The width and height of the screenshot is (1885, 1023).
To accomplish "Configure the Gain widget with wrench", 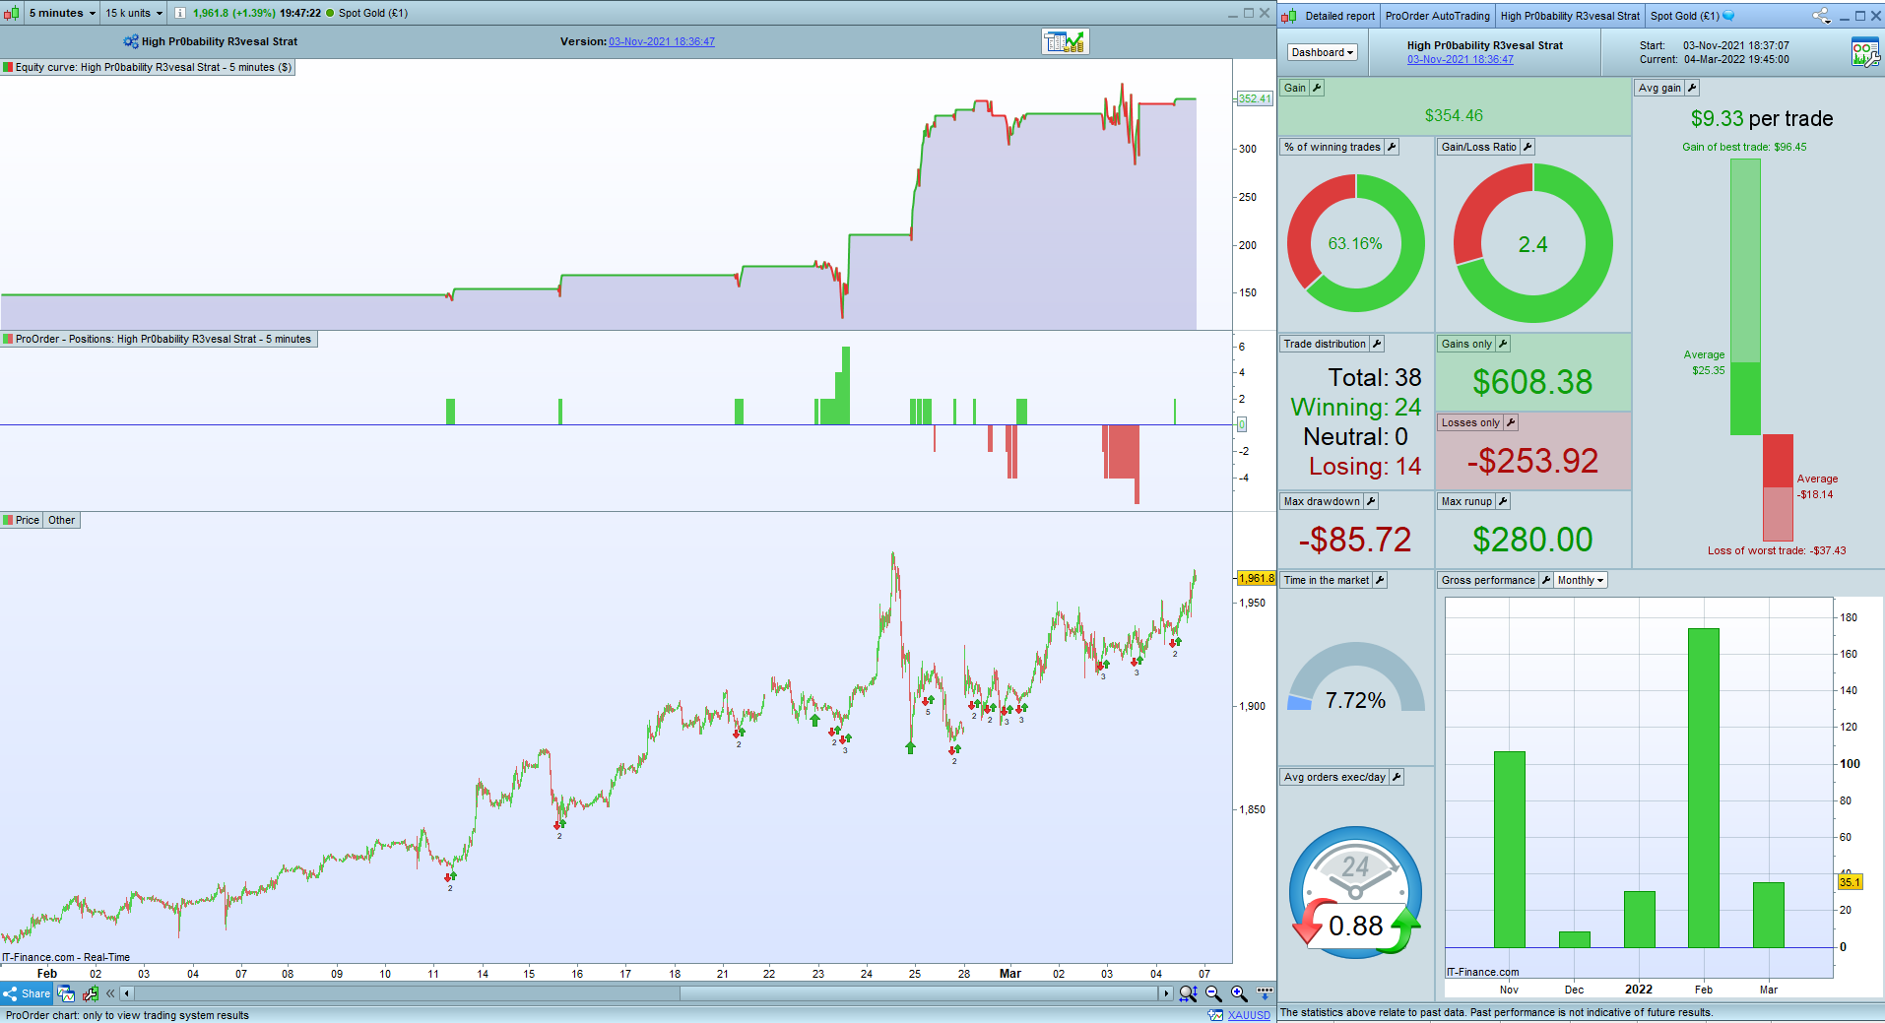I will point(1317,88).
